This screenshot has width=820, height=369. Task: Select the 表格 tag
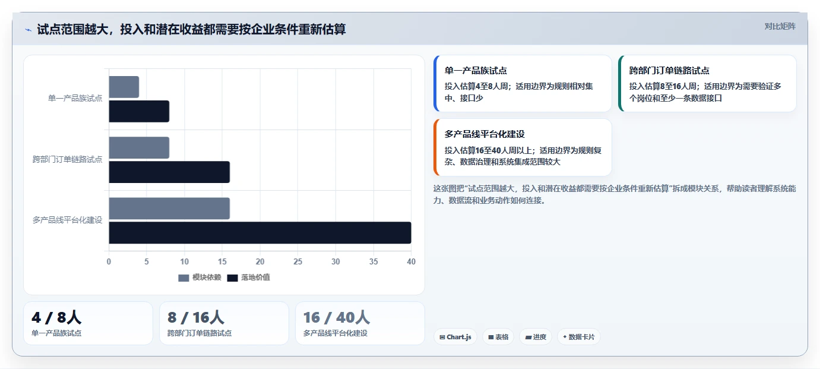click(498, 337)
